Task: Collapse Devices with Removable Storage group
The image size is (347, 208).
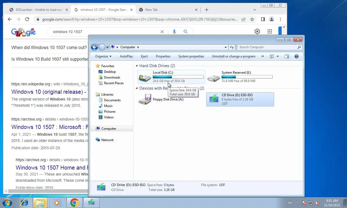Action: point(137,88)
